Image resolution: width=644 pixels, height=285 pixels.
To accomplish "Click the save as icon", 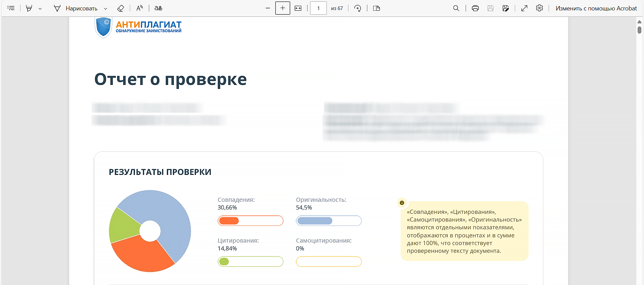I will (x=505, y=8).
